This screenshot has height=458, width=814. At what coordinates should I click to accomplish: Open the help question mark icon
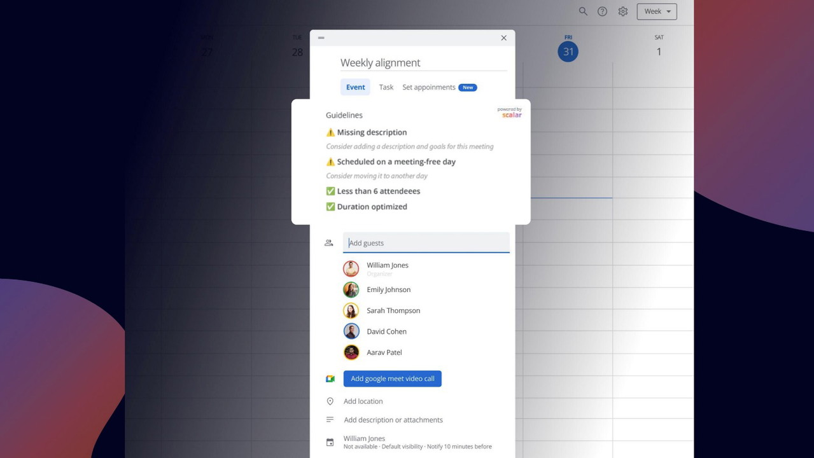click(602, 11)
